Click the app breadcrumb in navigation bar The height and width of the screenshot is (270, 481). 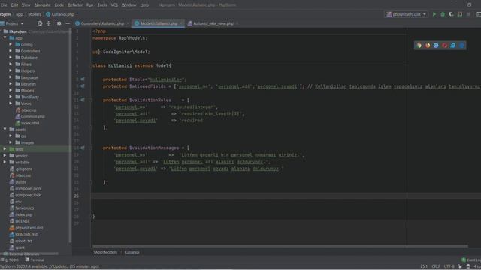20,14
